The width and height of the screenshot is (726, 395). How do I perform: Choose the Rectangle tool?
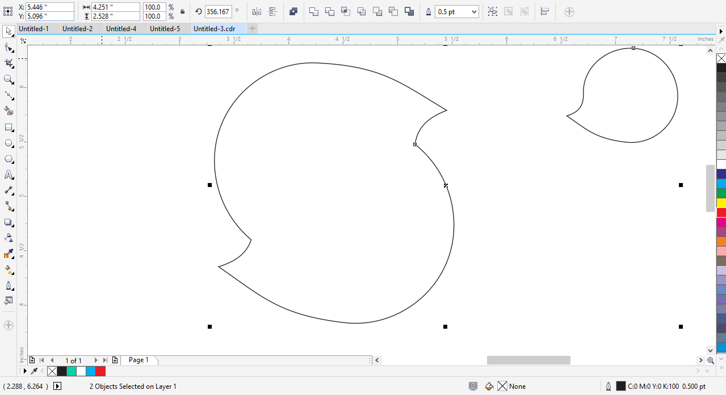[x=9, y=128]
